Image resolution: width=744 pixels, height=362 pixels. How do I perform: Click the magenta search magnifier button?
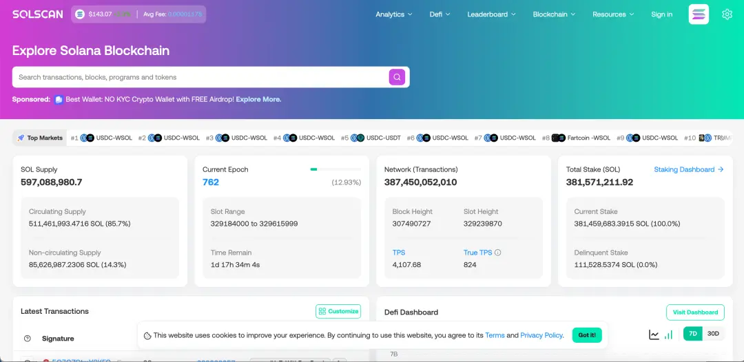[x=397, y=77]
